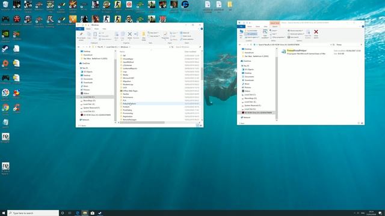The width and height of the screenshot is (385, 216).
Task: Click the vertical scrollbar of Windows folder file list
Action: tap(202, 73)
